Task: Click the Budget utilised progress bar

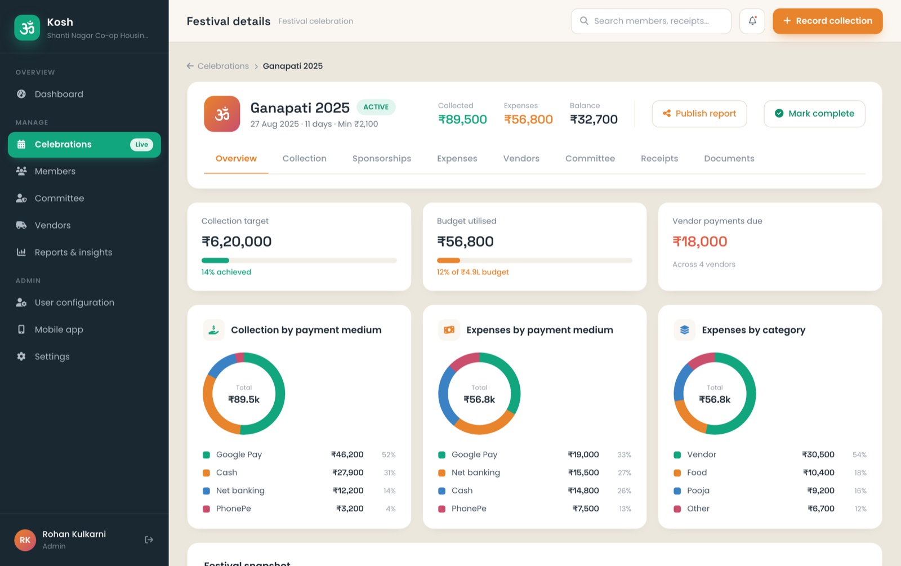Action: point(534,260)
